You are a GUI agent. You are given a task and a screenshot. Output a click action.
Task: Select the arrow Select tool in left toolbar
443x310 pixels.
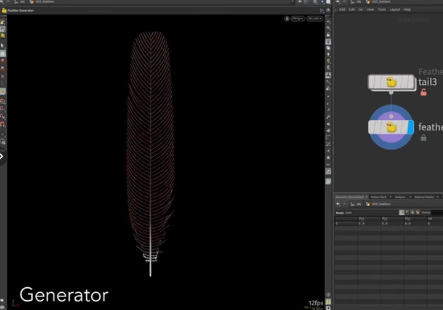point(2,46)
